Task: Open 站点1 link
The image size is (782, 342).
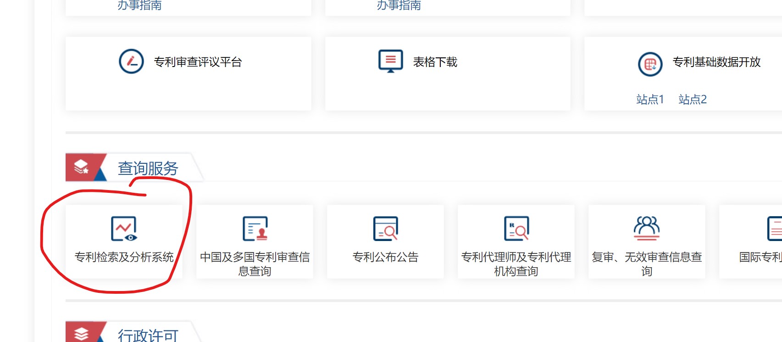Action: coord(650,99)
